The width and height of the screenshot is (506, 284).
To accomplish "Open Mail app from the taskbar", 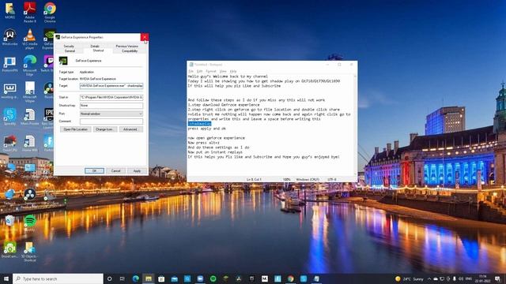I will click(x=174, y=278).
